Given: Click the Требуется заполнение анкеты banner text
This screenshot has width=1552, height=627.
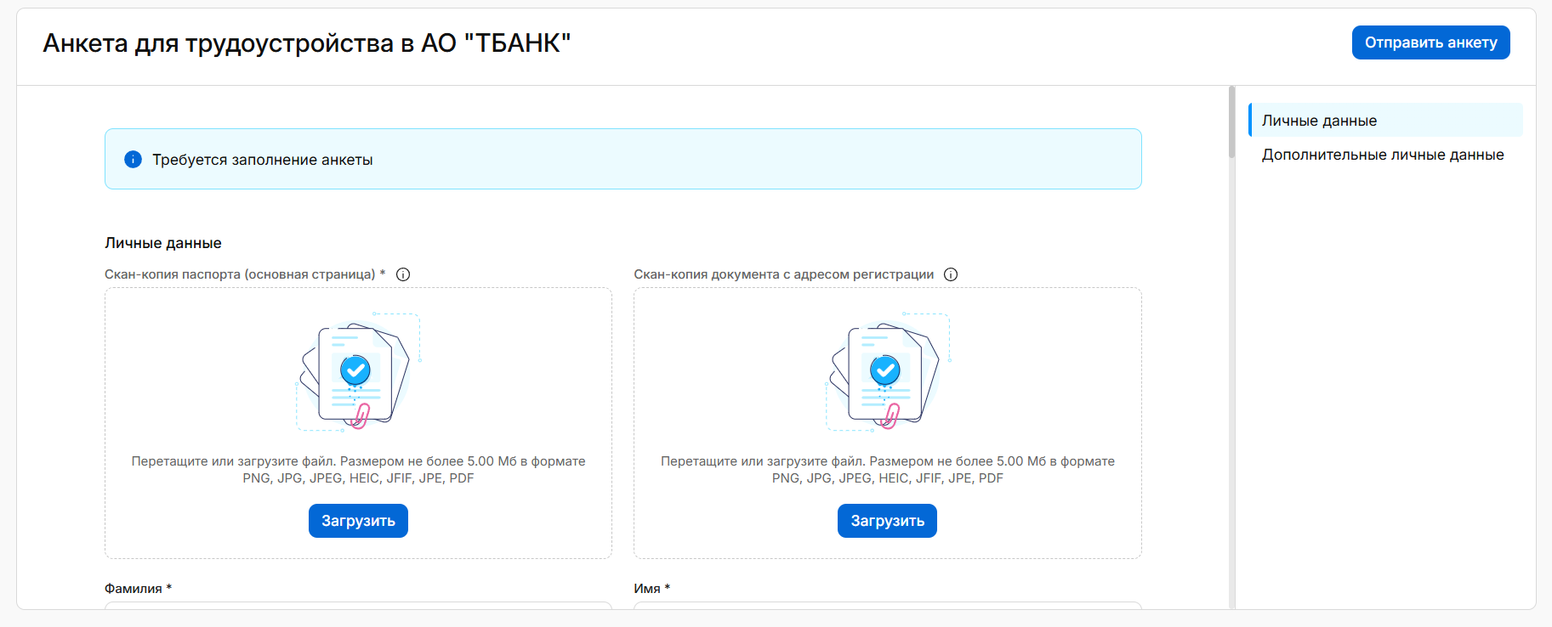Looking at the screenshot, I should [262, 160].
